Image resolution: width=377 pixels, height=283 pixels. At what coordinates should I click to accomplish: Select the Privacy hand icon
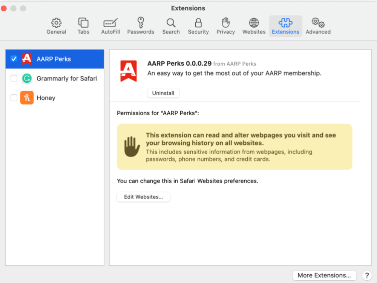(225, 25)
